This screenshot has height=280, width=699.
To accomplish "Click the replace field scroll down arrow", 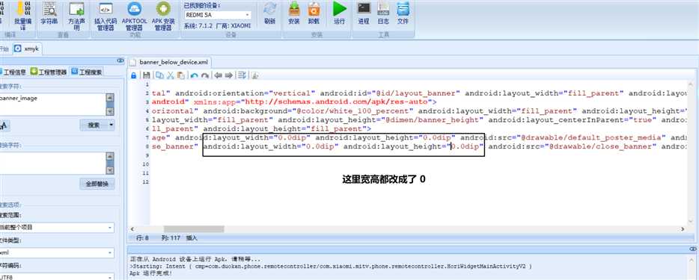I will coord(110,170).
